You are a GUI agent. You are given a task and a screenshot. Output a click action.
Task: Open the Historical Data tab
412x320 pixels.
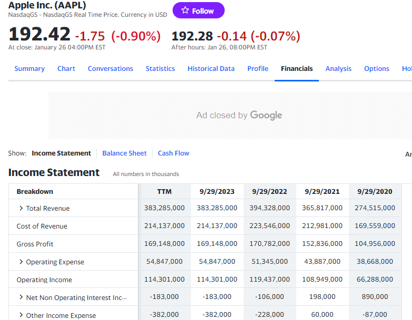tap(211, 68)
